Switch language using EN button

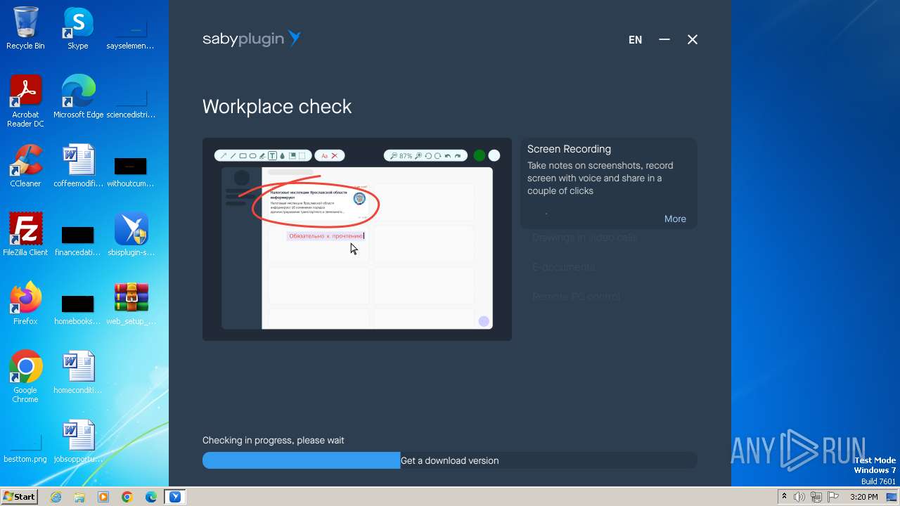[635, 40]
